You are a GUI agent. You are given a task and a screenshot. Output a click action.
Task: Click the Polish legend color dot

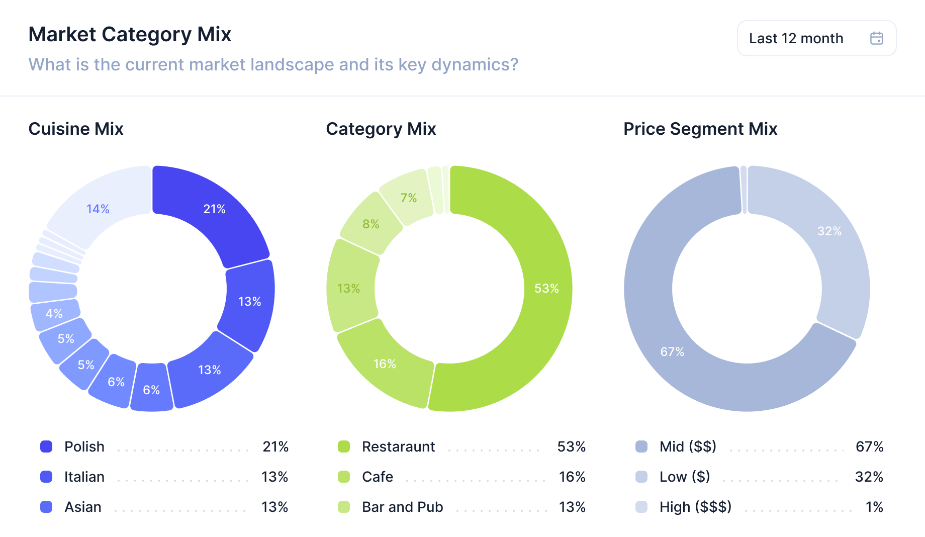point(46,446)
